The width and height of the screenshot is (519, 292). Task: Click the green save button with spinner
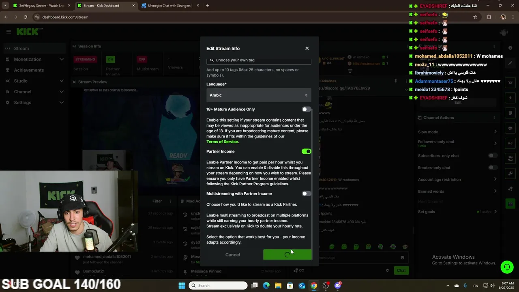[287, 255]
